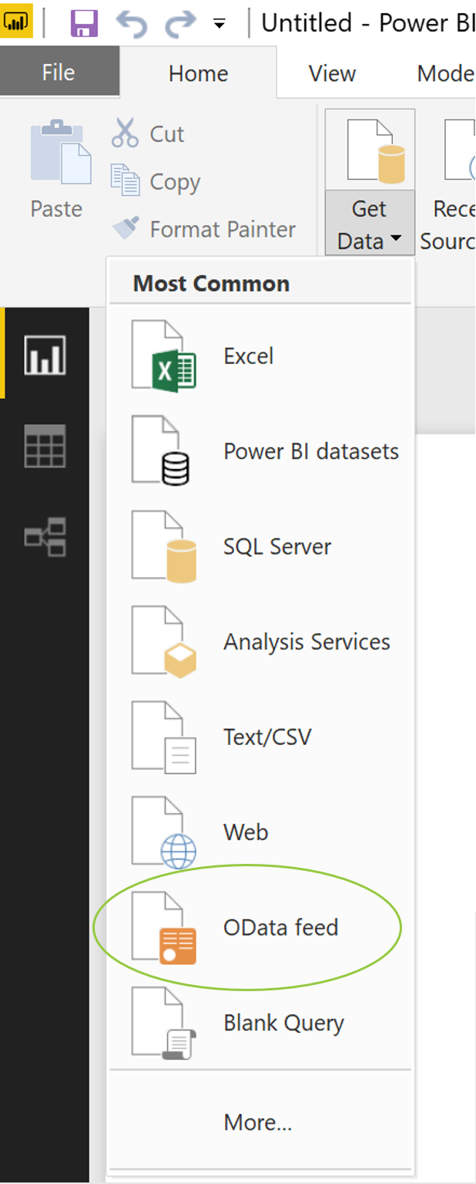The height and width of the screenshot is (1184, 476).
Task: Choose Excel as data source
Action: 248,356
